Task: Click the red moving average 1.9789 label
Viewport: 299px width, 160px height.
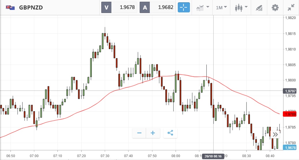Action: 290,114
